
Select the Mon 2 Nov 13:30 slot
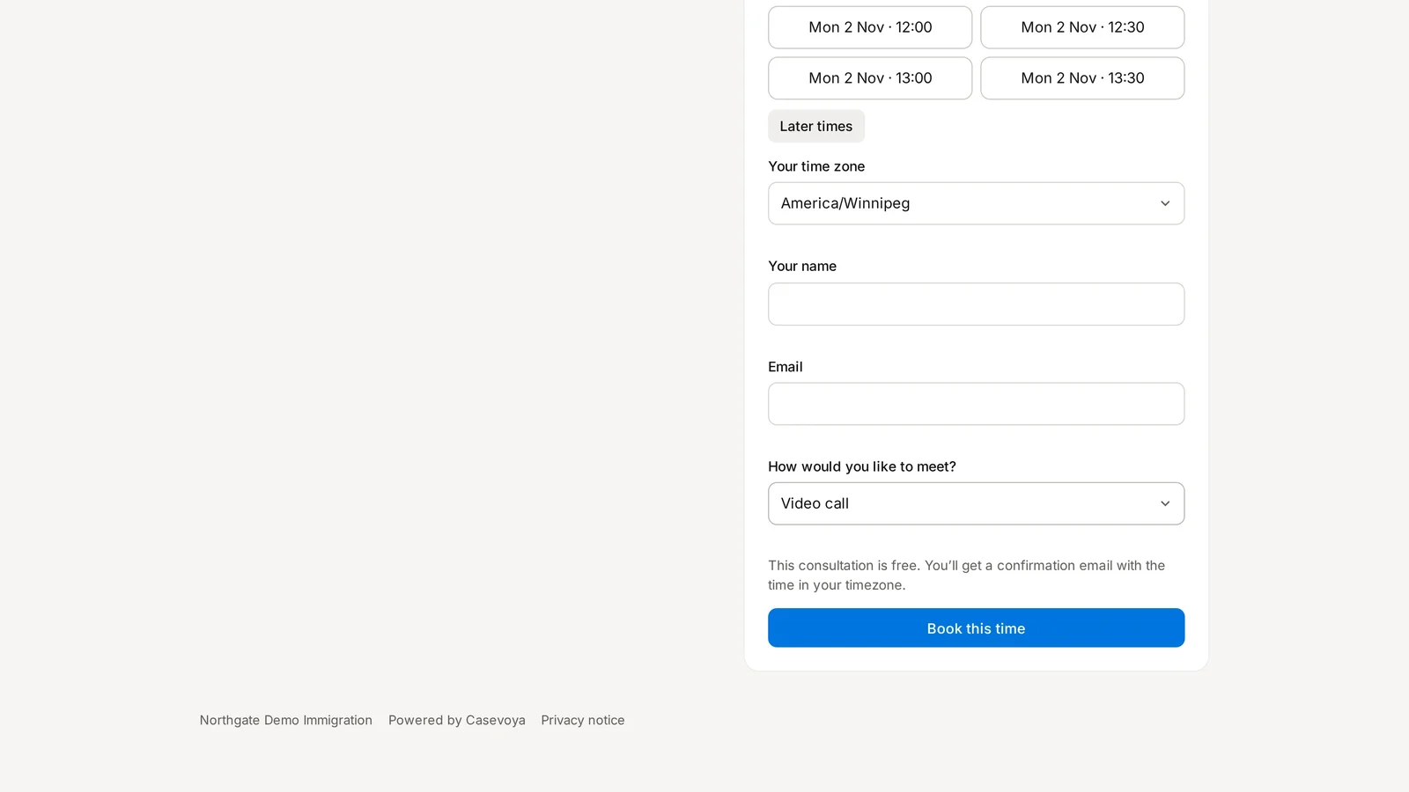point(1082,78)
